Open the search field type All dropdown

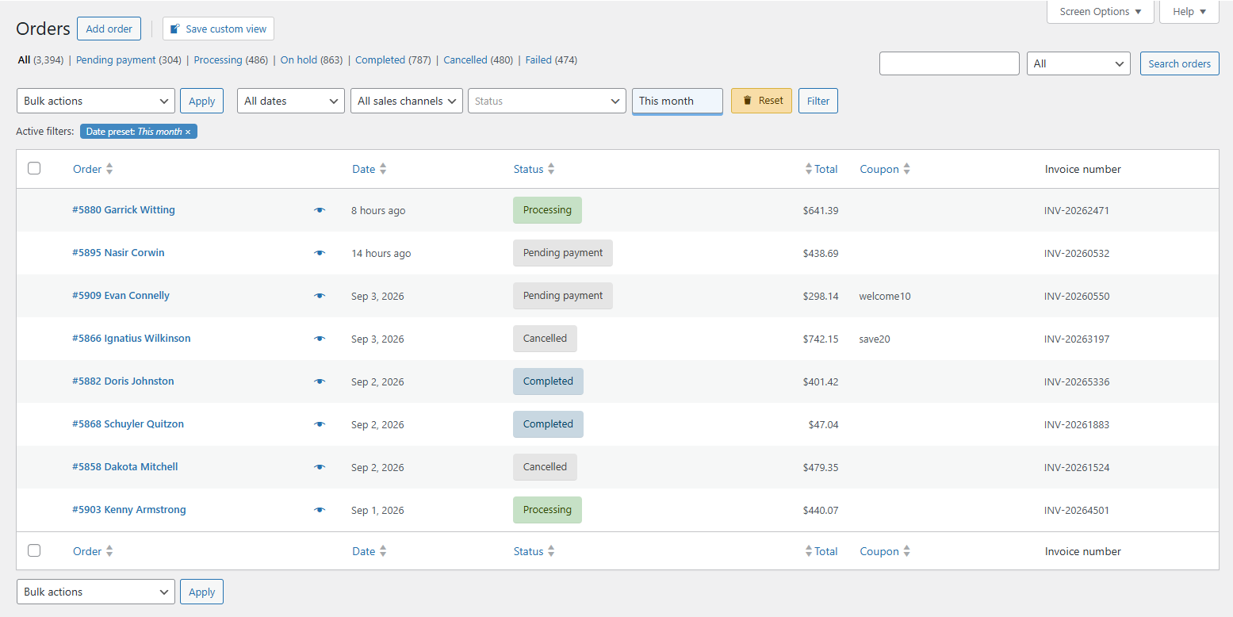[1078, 63]
